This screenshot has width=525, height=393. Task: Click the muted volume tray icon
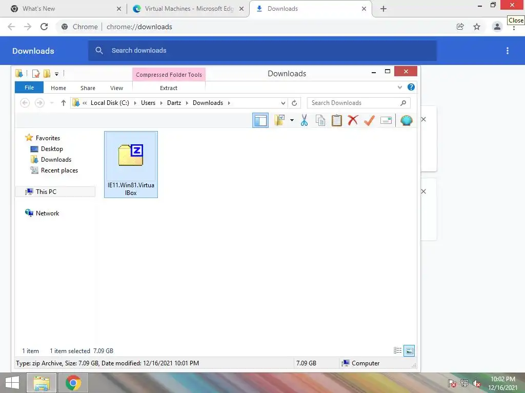click(x=476, y=383)
